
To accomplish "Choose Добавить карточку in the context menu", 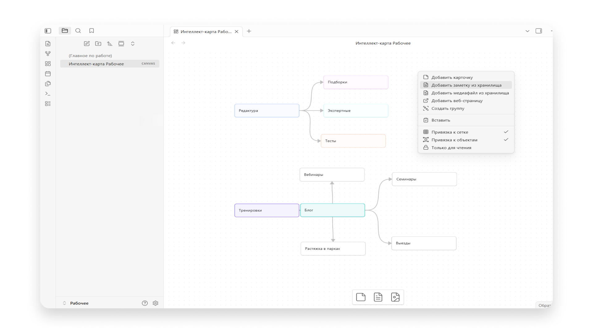I will (466, 77).
